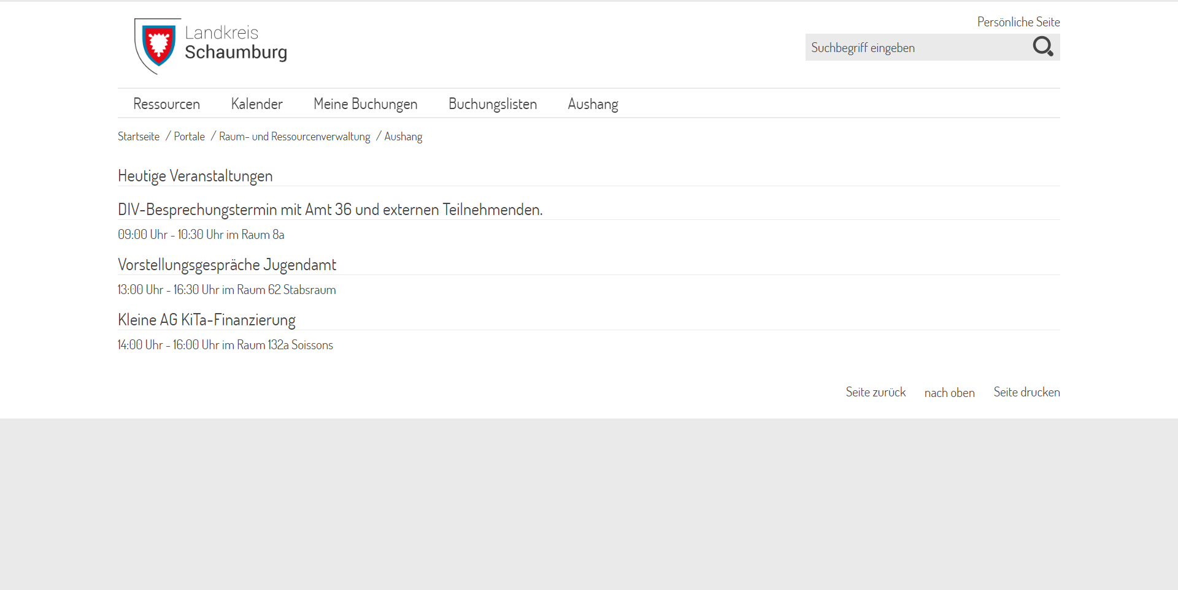
Task: Click the Landkreis Schaumburg logo text
Action: click(x=236, y=43)
